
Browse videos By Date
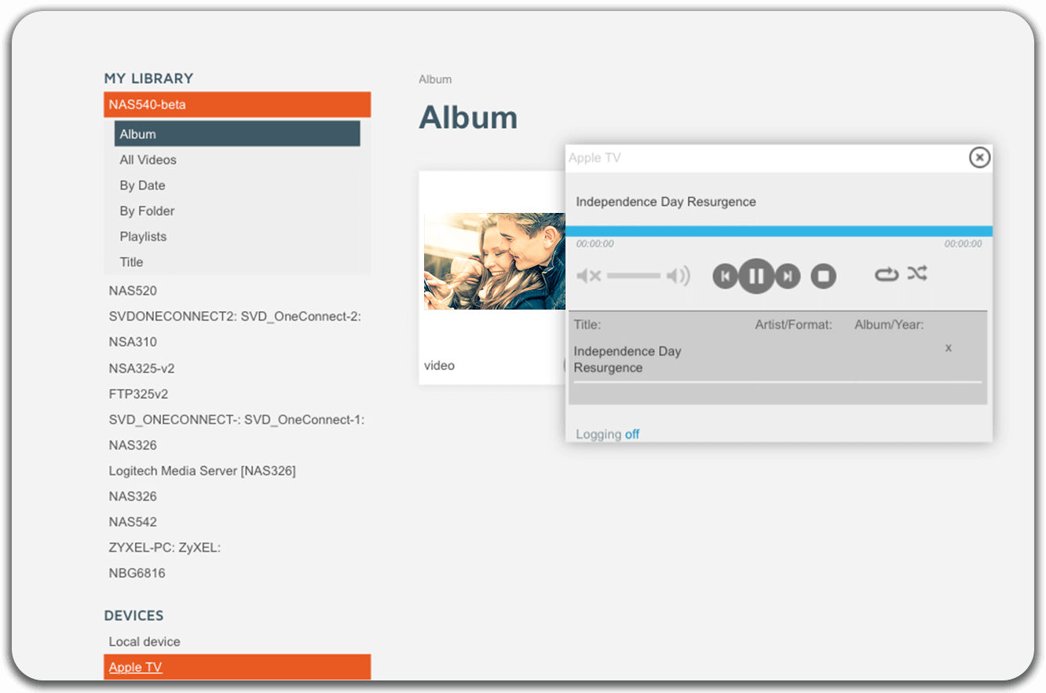tap(142, 185)
